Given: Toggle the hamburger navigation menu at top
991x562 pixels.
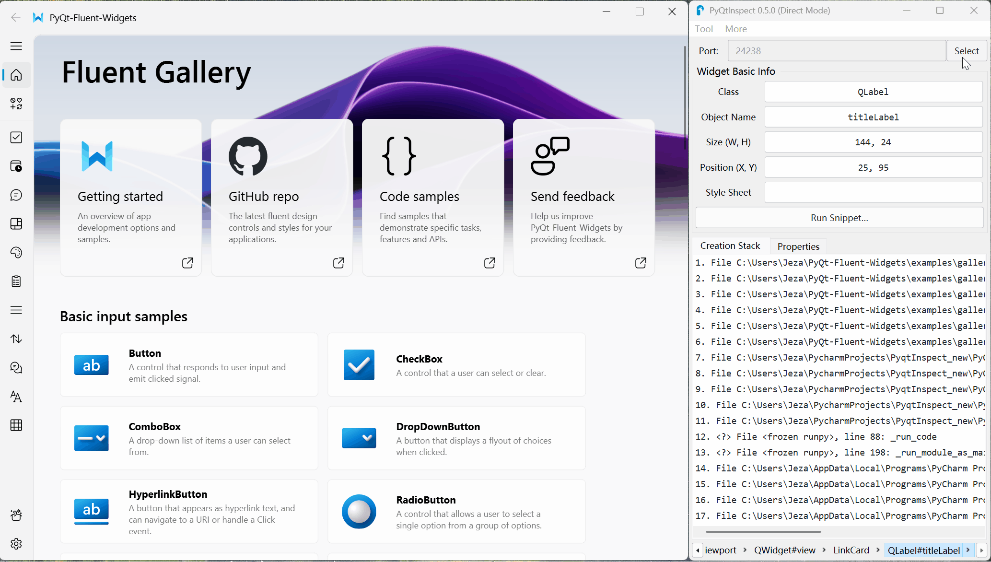Looking at the screenshot, I should tap(16, 46).
